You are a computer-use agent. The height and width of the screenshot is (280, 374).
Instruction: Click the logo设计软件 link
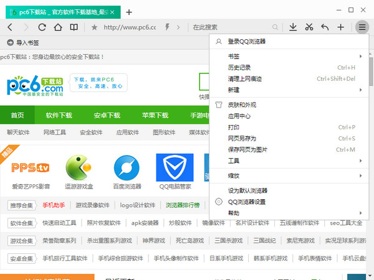point(138,205)
